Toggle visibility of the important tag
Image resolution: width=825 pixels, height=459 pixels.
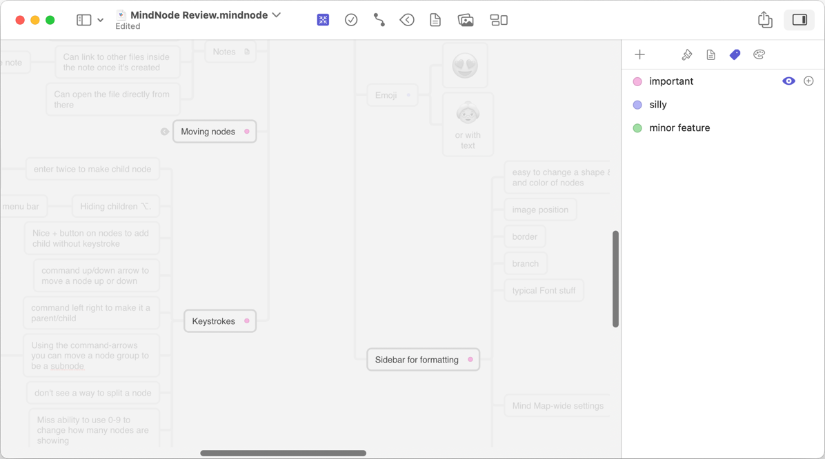coord(788,81)
